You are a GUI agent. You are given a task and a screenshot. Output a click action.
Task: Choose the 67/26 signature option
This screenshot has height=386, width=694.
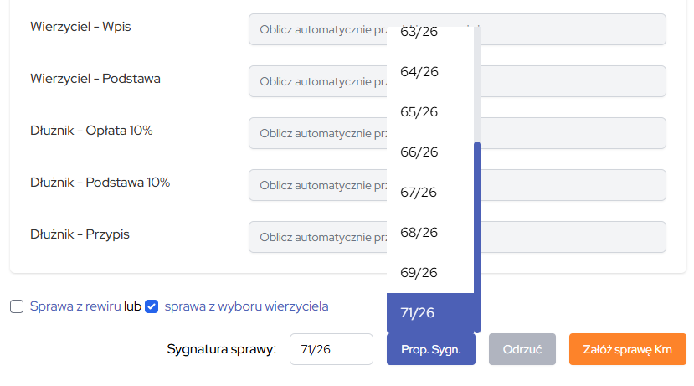tap(430, 193)
